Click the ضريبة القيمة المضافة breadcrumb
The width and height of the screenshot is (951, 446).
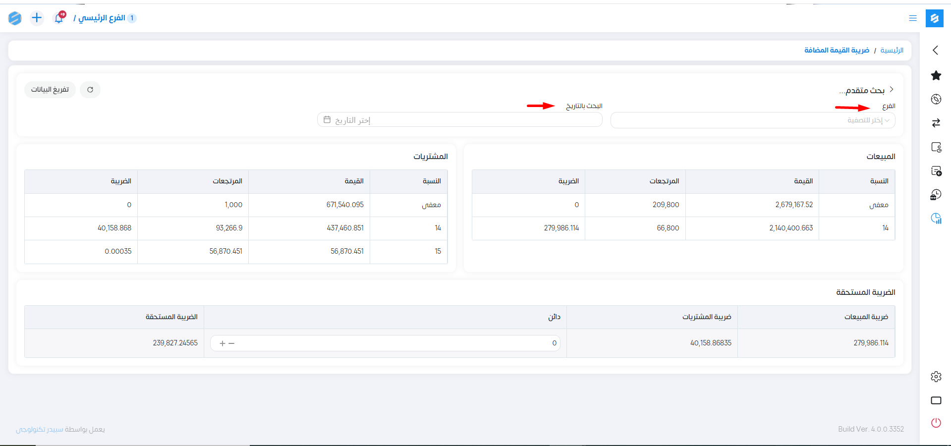(837, 51)
